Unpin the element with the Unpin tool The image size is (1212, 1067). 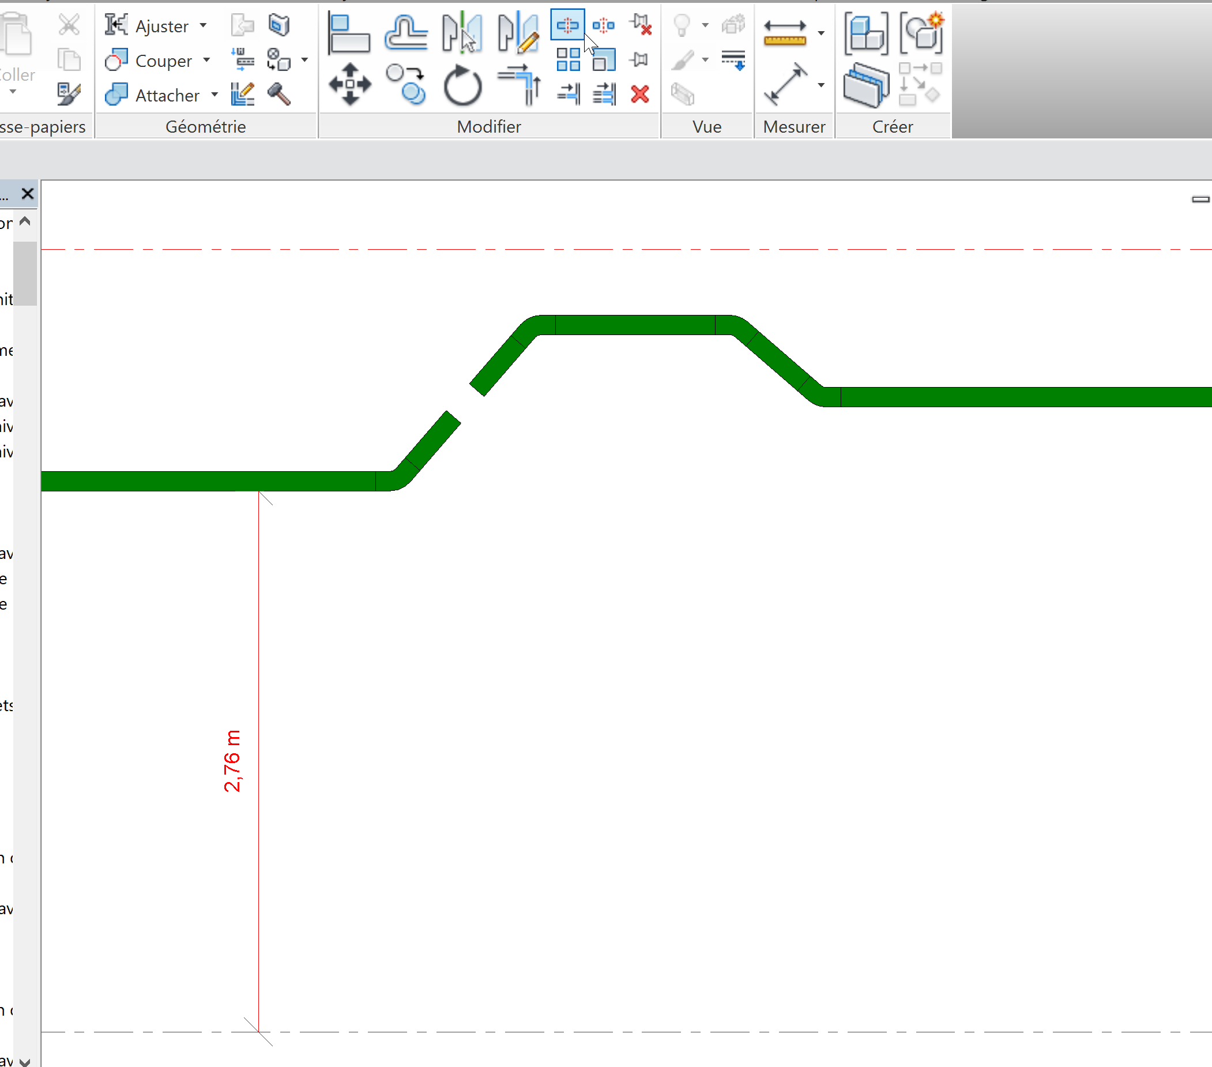tap(641, 25)
